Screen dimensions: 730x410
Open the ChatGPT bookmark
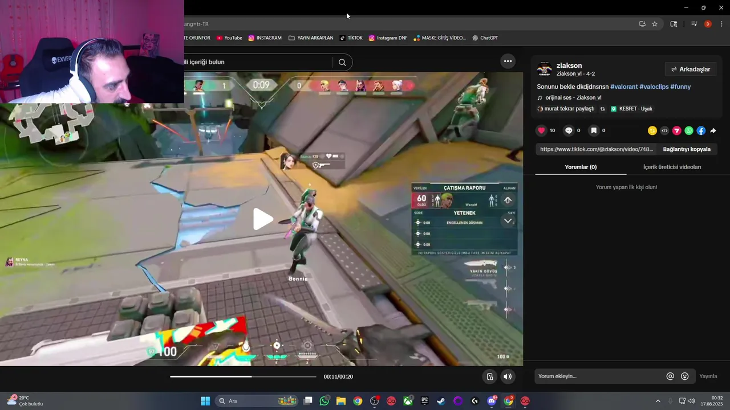[x=485, y=38]
